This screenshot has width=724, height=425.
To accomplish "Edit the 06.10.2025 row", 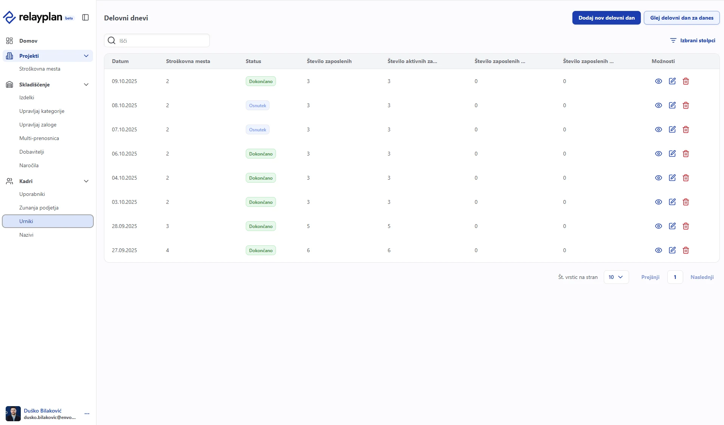I will coord(672,154).
